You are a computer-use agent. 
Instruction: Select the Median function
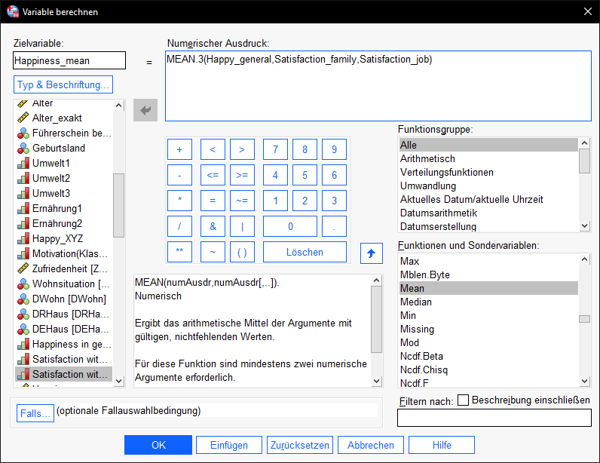pyautogui.click(x=488, y=302)
